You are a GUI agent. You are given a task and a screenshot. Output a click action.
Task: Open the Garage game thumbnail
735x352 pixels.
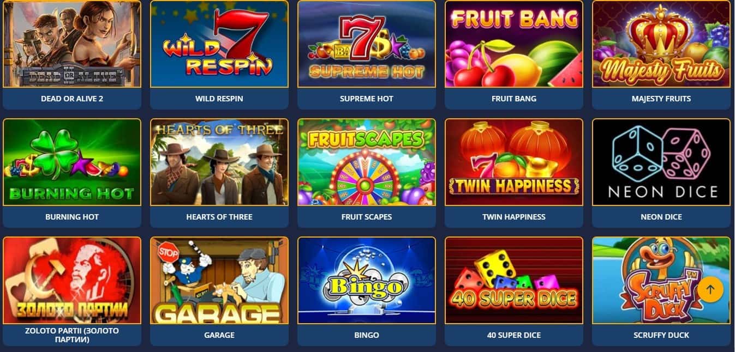[x=219, y=280]
